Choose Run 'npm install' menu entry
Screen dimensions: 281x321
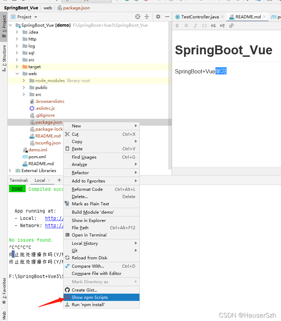click(x=102, y=305)
